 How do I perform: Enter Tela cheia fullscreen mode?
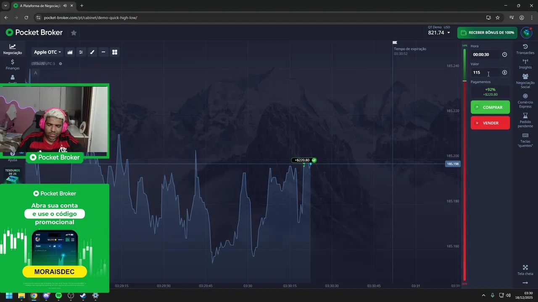tap(525, 270)
